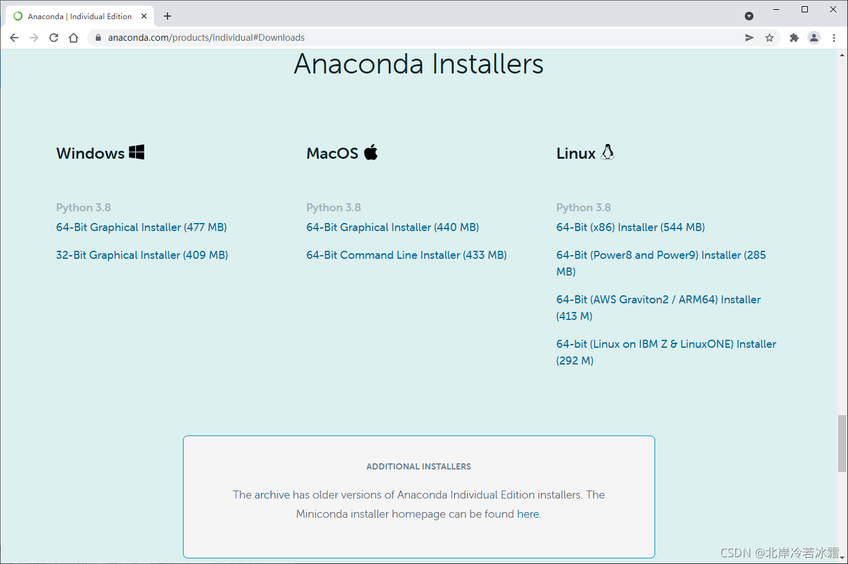Click 'Python 3.8' under Windows
This screenshot has height=564, width=848.
(83, 208)
